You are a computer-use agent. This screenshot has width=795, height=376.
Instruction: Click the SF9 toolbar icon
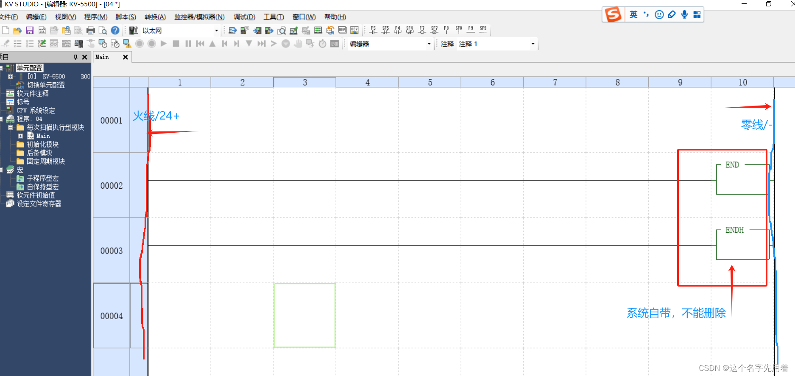(483, 30)
